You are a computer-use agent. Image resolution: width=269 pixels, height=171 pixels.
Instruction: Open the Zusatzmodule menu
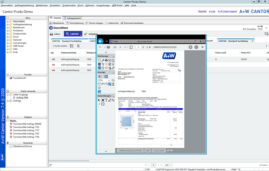[x=69, y=5]
